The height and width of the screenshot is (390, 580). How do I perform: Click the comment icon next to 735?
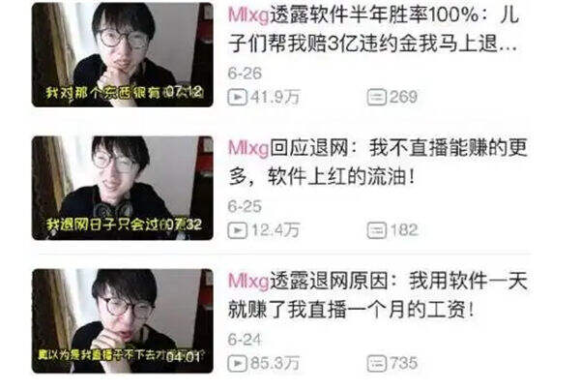[x=377, y=363]
